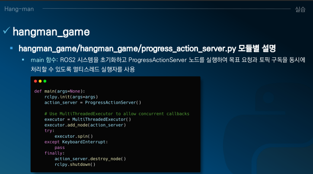The image size is (313, 174).
Task: Click the MultiThreadedExecutor comment line
Action: (x=117, y=114)
